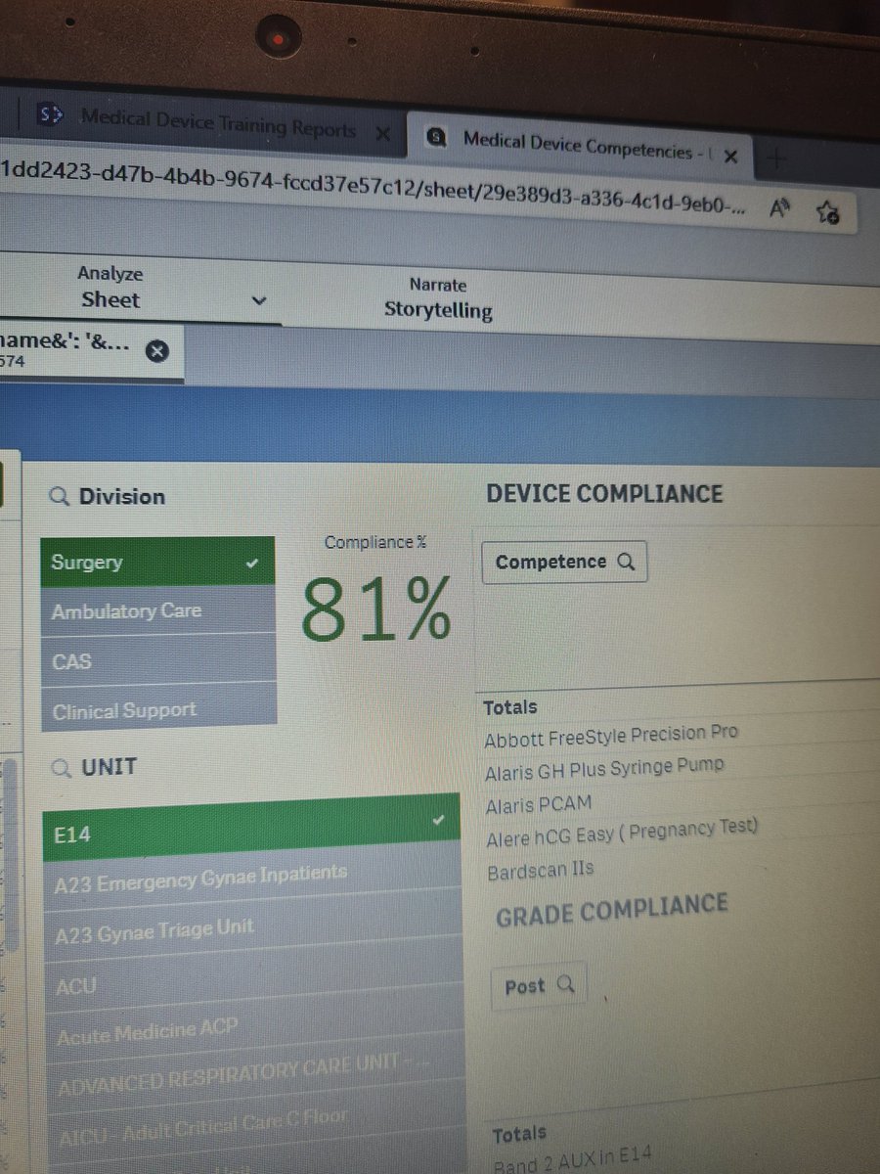Click the Post search button
The image size is (880, 1174).
[538, 986]
